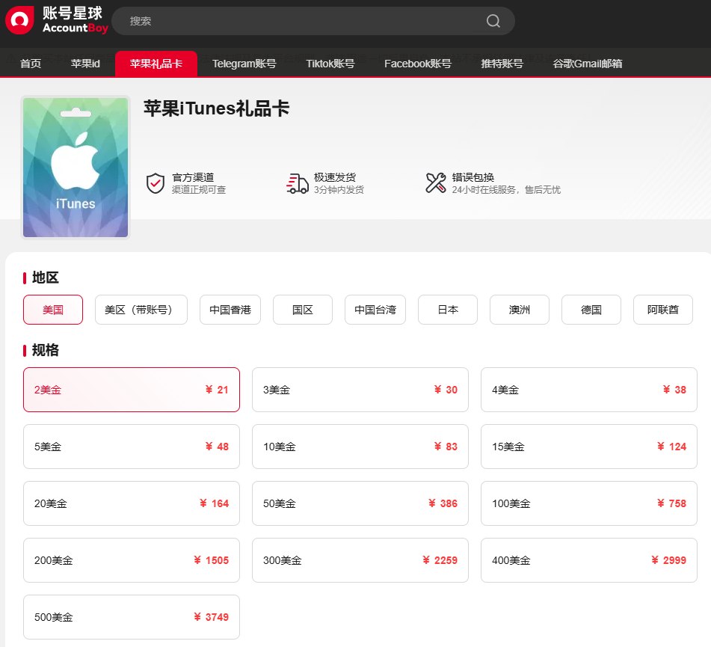
Task: Choose the 100美金 denomination
Action: (588, 503)
